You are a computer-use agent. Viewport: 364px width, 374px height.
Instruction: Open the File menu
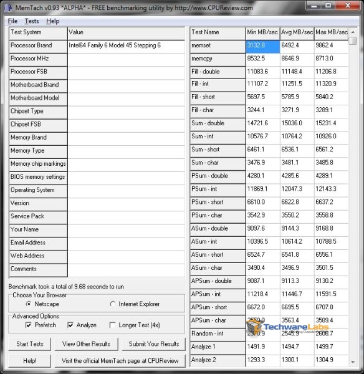(12, 21)
